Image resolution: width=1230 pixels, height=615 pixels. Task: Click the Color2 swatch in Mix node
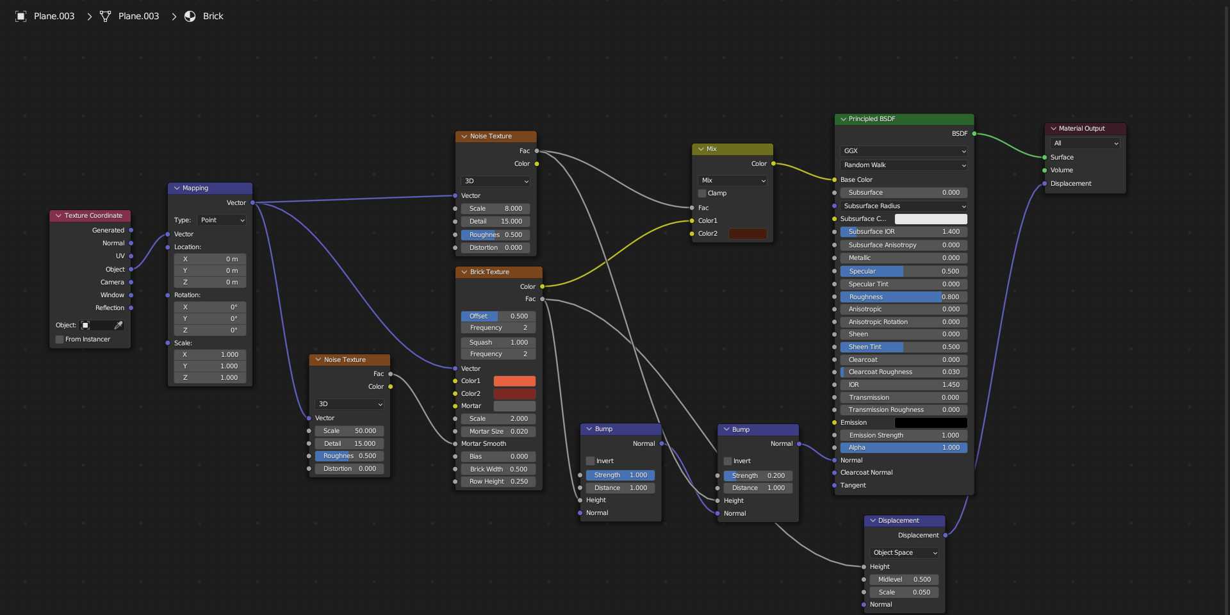click(x=748, y=234)
